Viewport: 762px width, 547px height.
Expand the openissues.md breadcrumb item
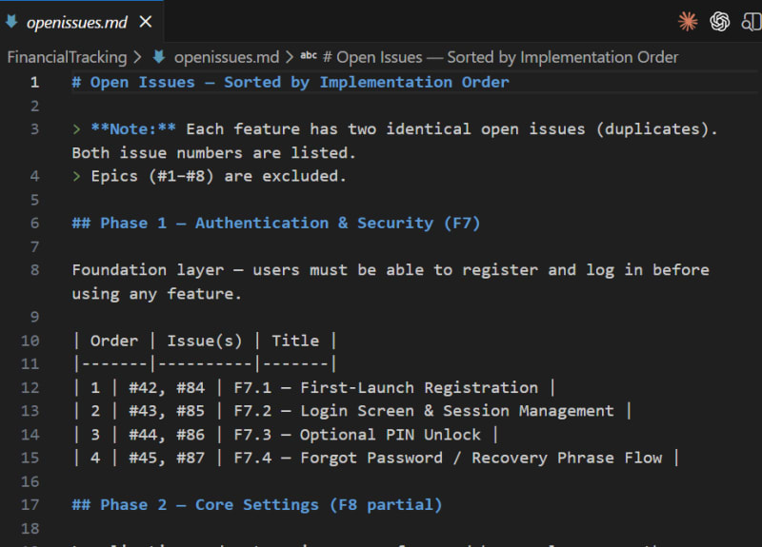coord(227,57)
